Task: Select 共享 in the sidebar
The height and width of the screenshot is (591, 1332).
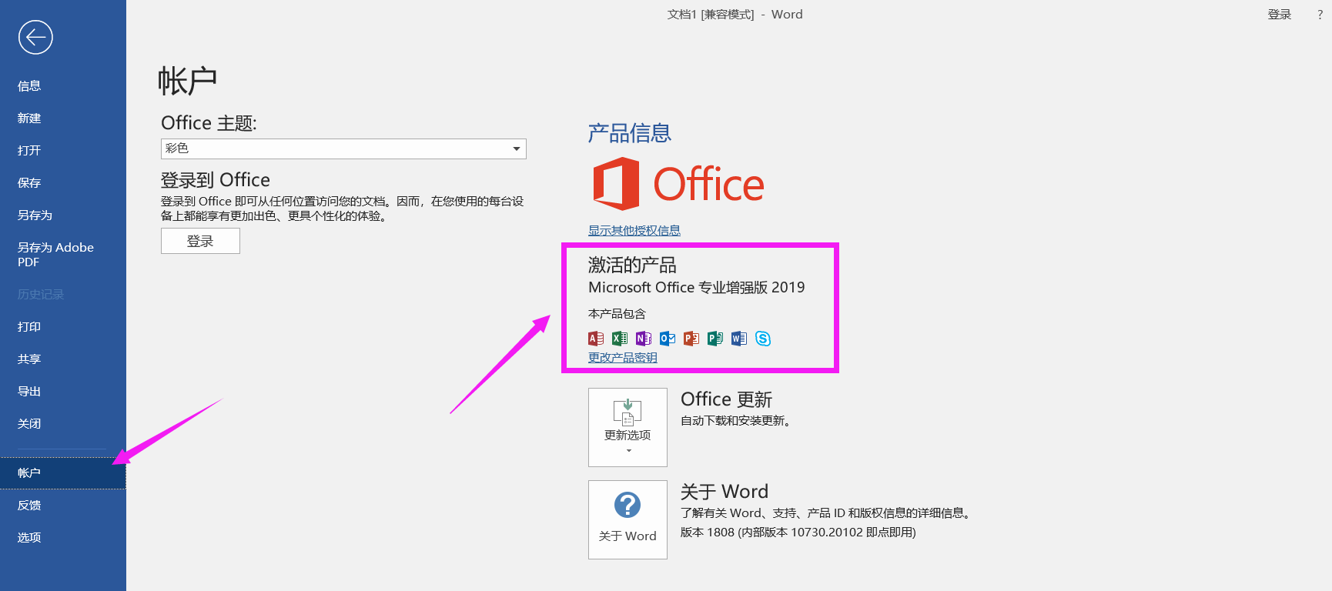Action: coord(63,359)
